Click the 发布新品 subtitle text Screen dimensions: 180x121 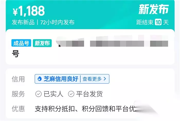23,22
